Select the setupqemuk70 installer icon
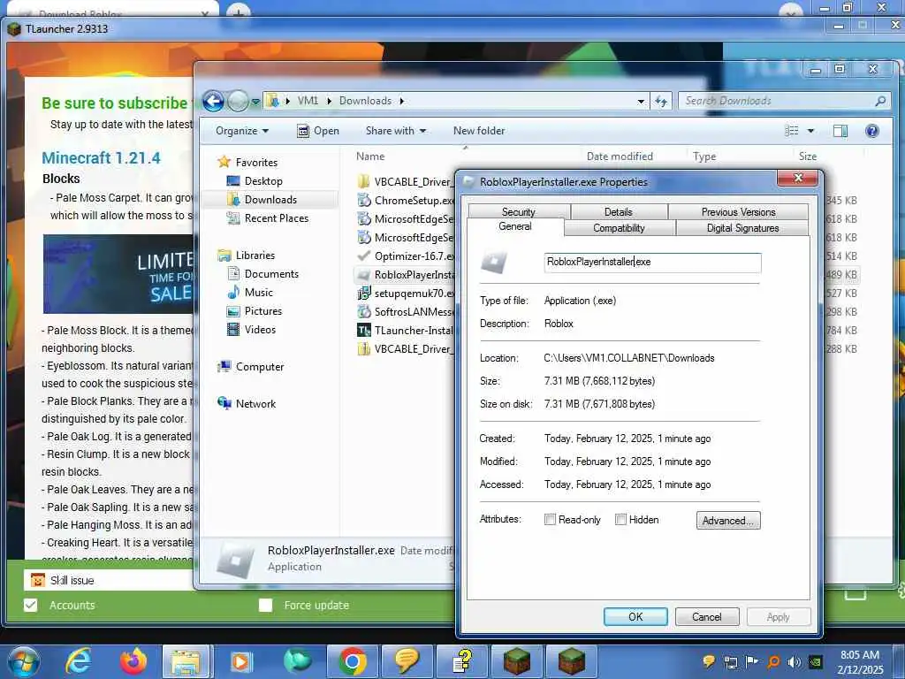Image resolution: width=905 pixels, height=679 pixels. 363,294
